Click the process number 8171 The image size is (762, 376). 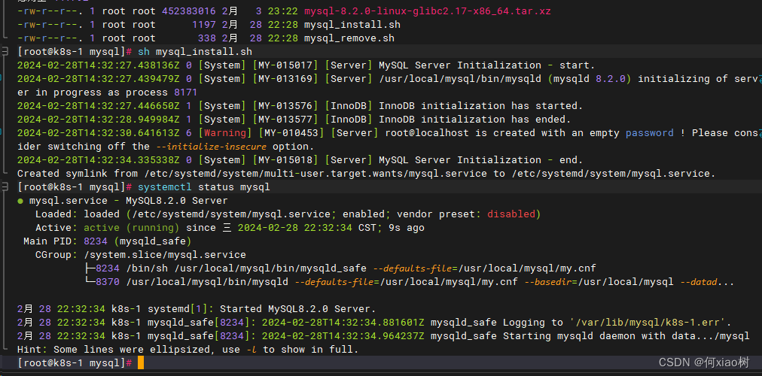tap(186, 92)
